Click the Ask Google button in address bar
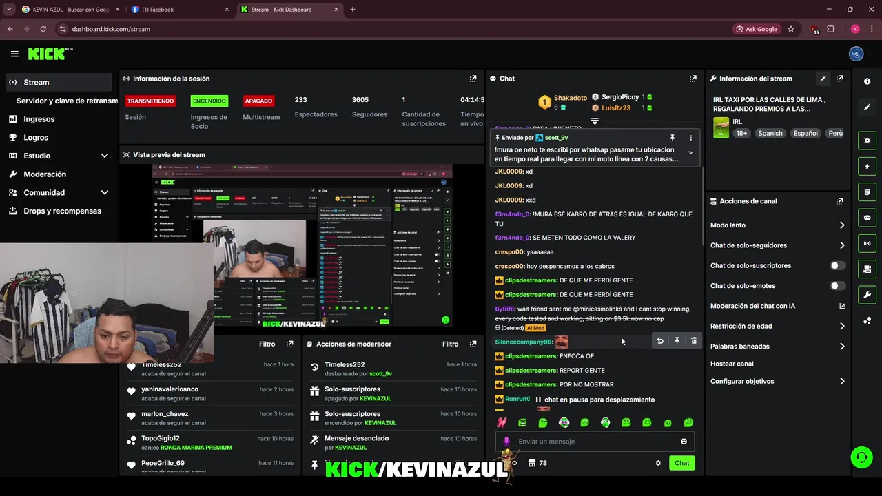The height and width of the screenshot is (496, 882). click(756, 29)
